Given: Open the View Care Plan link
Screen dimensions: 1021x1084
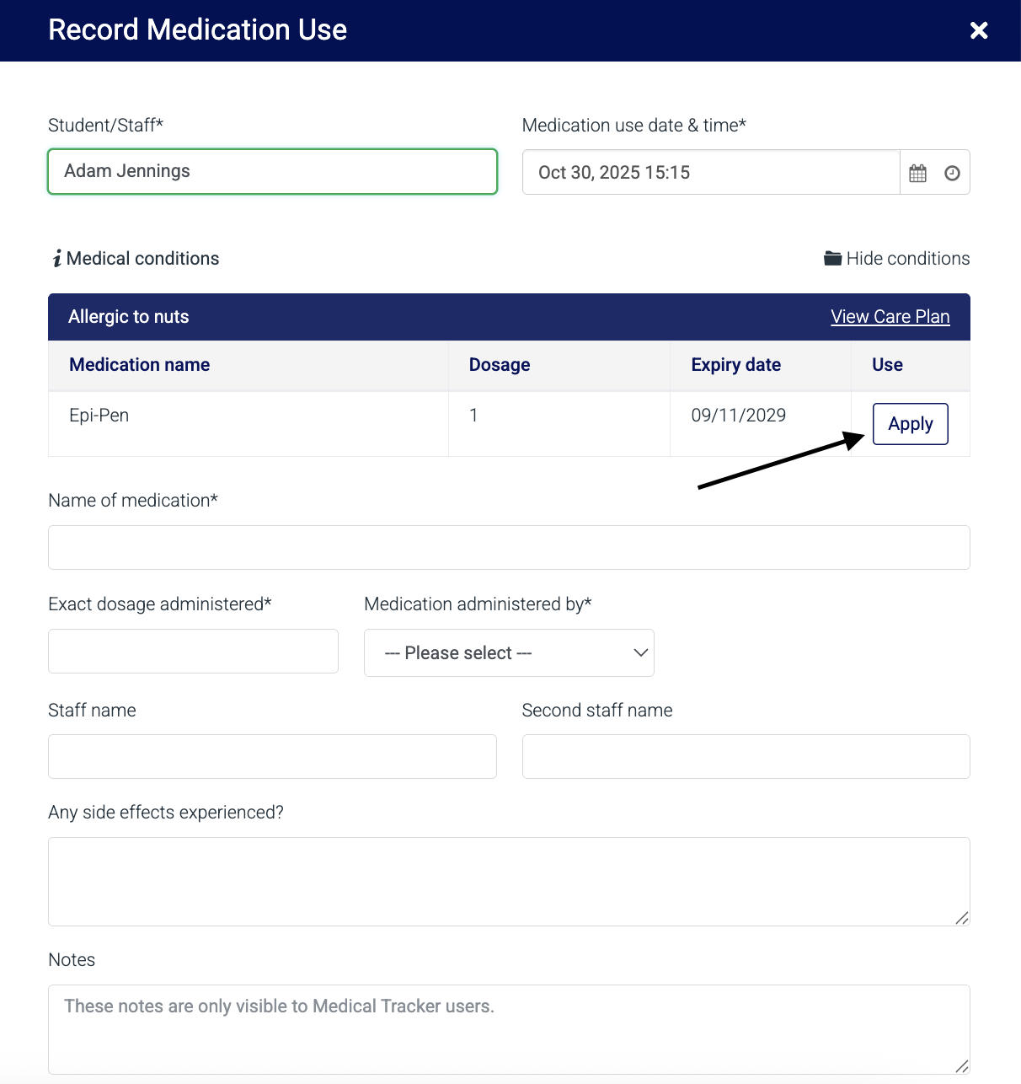Looking at the screenshot, I should coord(890,317).
